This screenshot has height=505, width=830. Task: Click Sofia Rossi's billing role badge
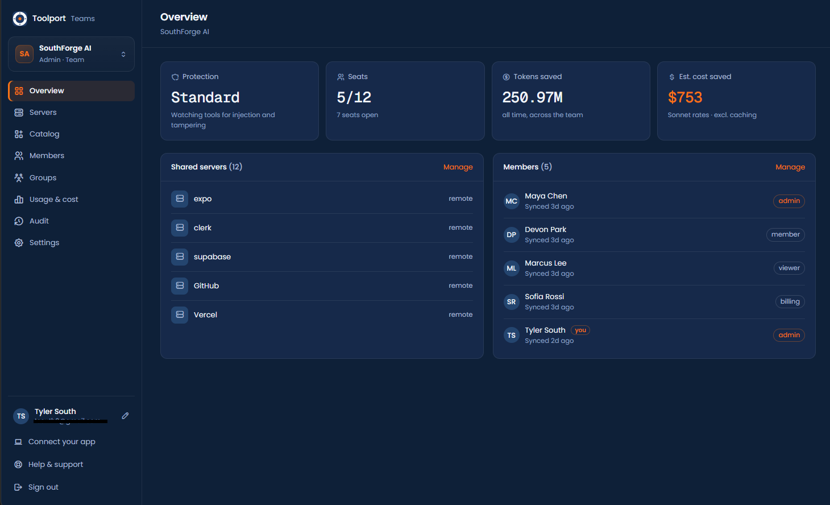click(790, 302)
